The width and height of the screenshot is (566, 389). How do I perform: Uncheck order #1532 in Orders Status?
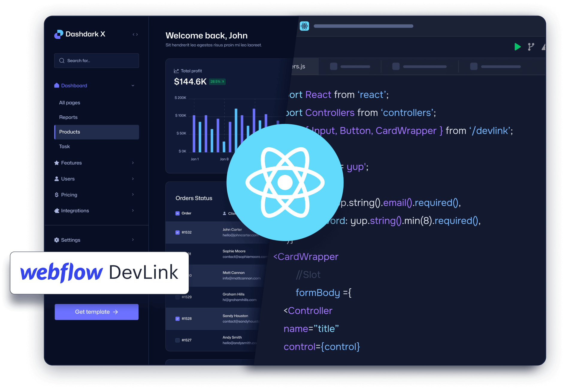177,232
